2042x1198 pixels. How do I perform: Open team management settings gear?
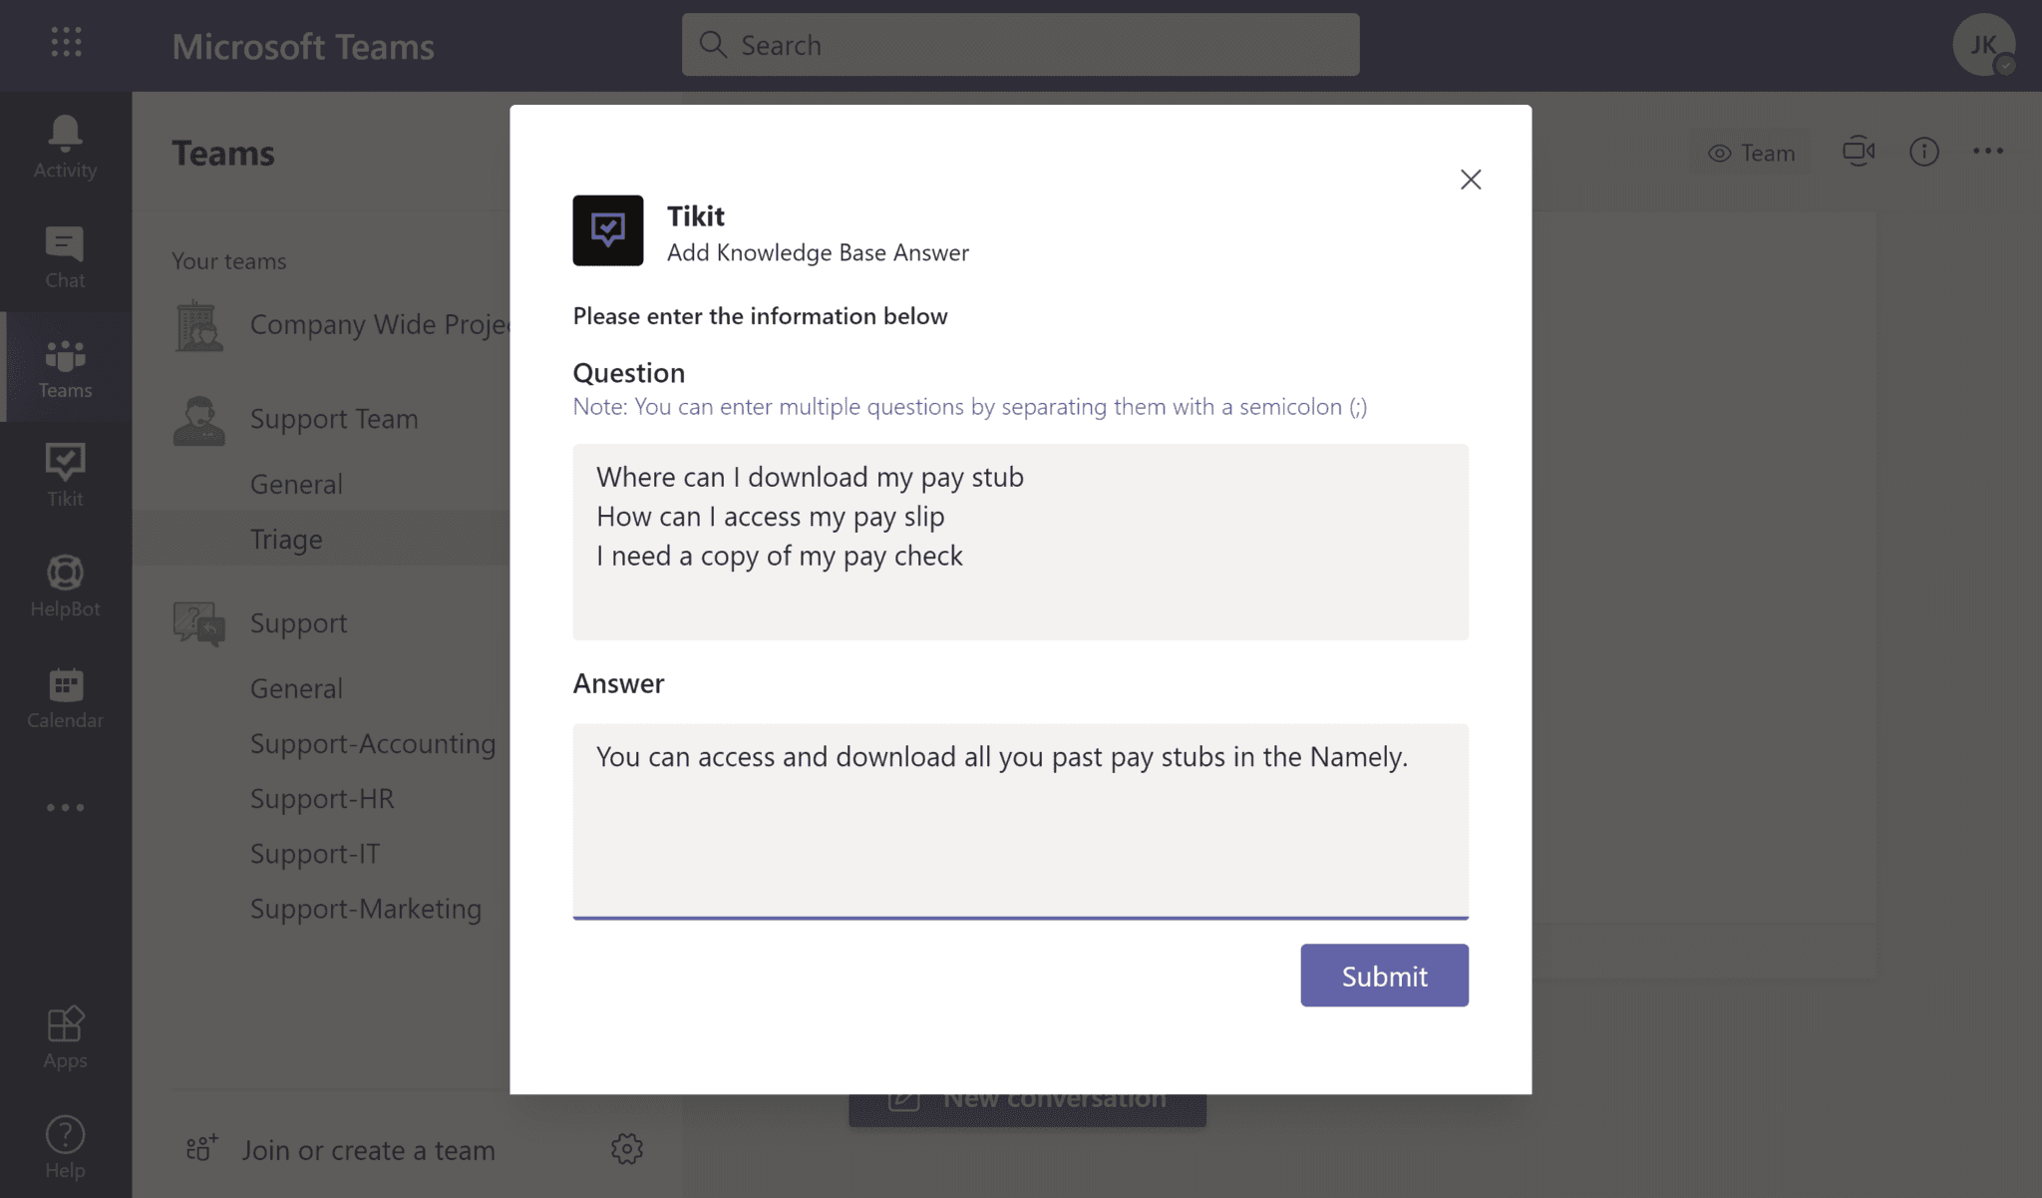pos(627,1149)
